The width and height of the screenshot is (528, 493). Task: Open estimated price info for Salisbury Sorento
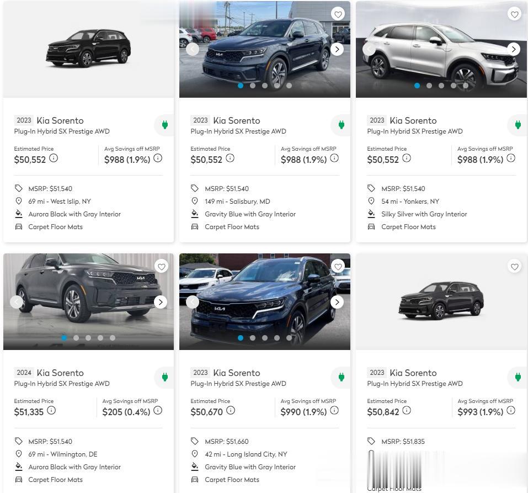click(x=230, y=158)
